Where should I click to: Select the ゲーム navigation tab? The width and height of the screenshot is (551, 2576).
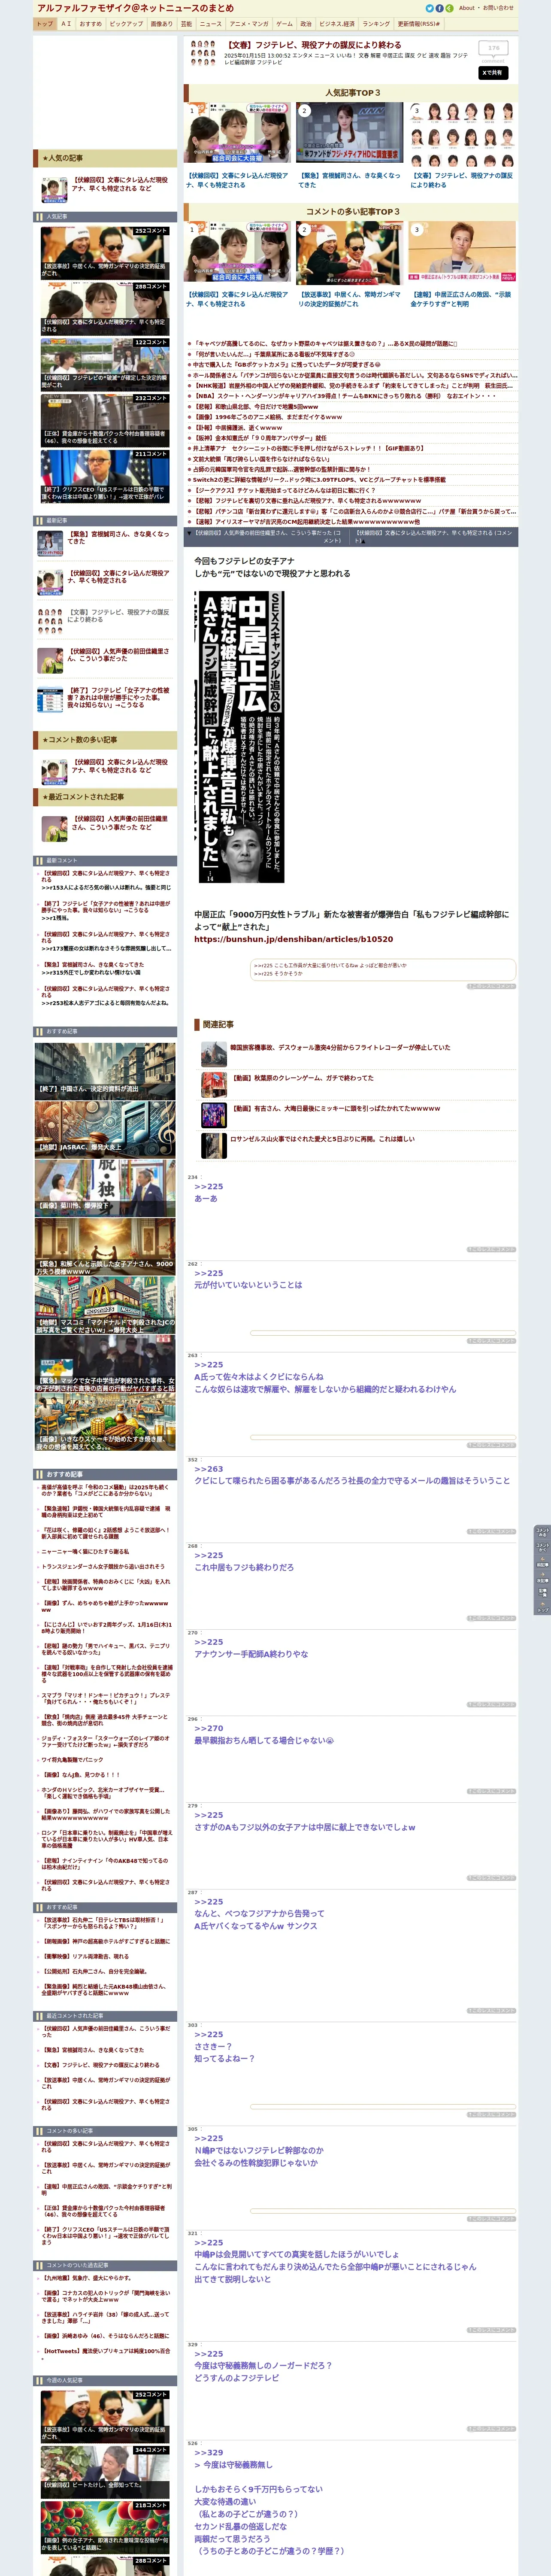(x=284, y=23)
